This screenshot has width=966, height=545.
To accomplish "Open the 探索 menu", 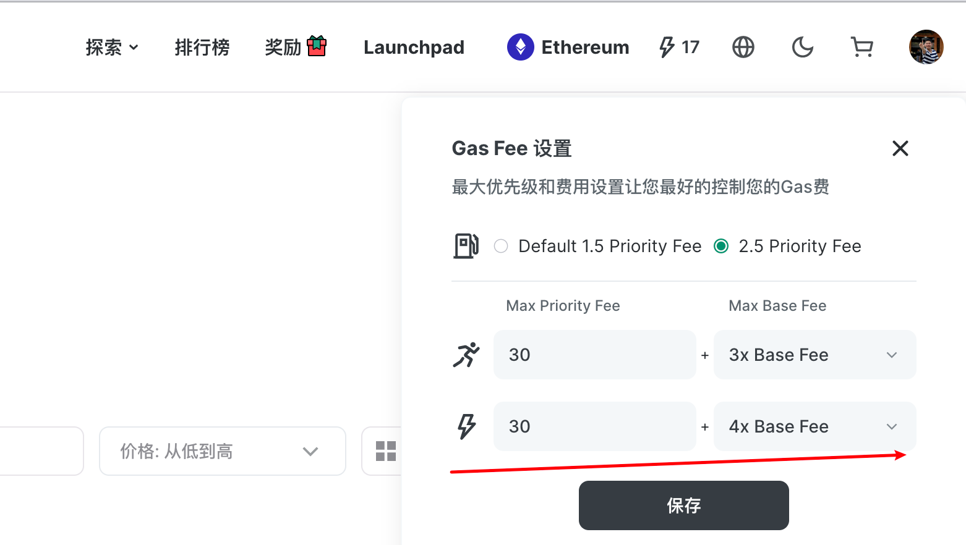I will click(112, 47).
